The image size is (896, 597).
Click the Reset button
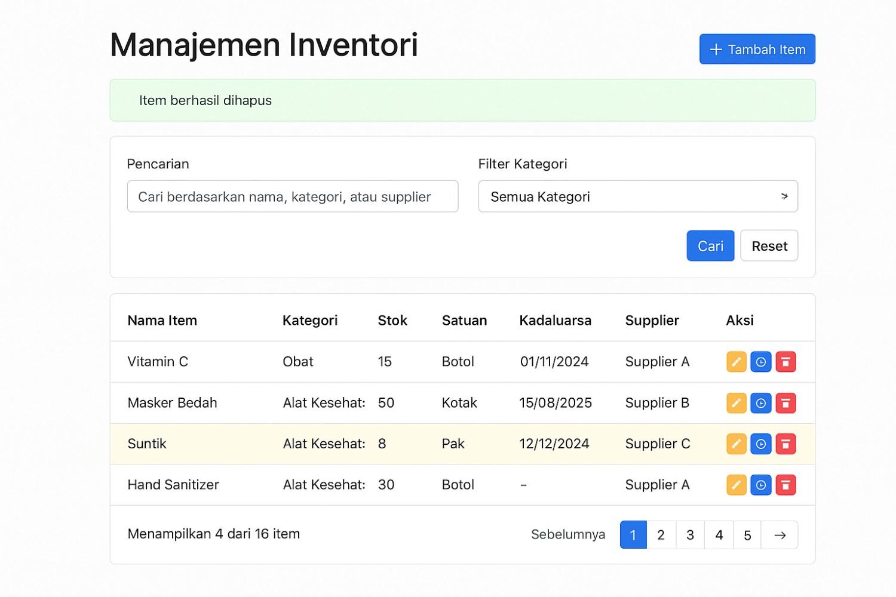point(769,245)
